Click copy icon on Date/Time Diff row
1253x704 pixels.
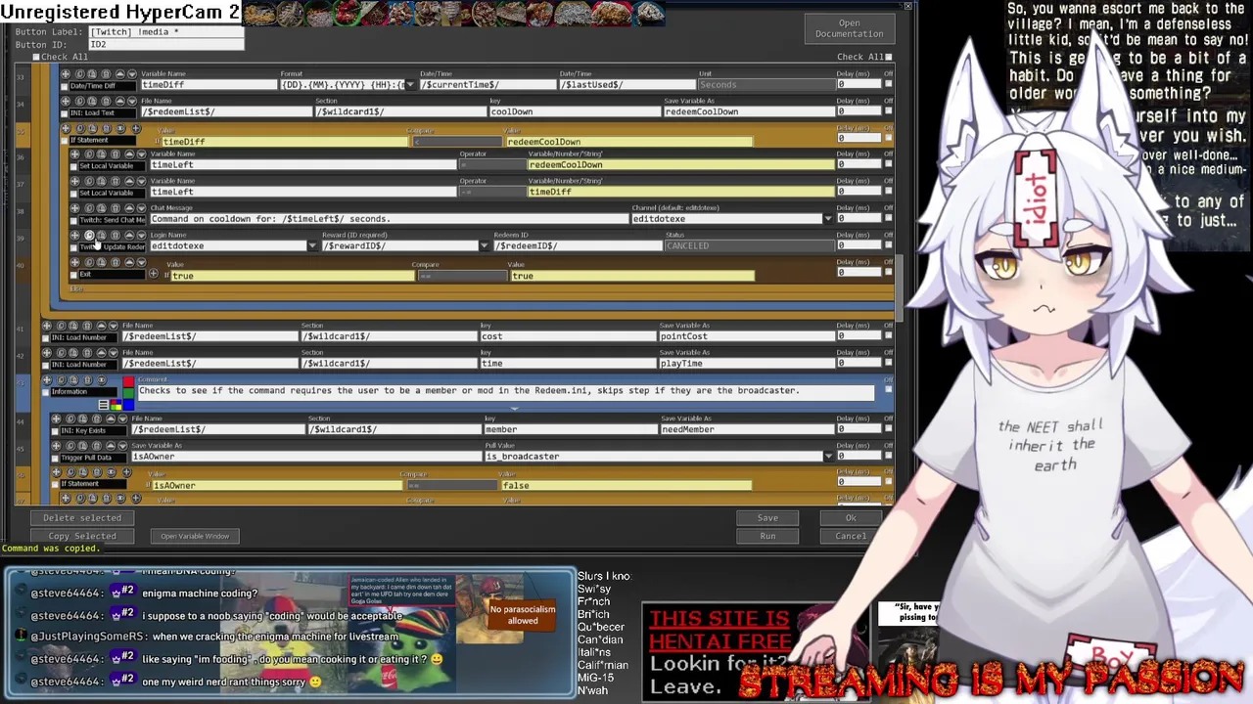(x=80, y=73)
